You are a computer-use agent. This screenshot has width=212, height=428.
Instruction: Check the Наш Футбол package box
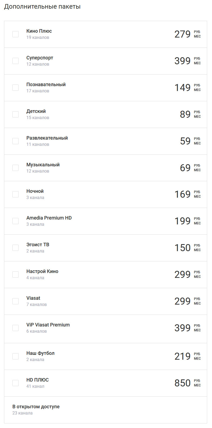pyautogui.click(x=16, y=356)
